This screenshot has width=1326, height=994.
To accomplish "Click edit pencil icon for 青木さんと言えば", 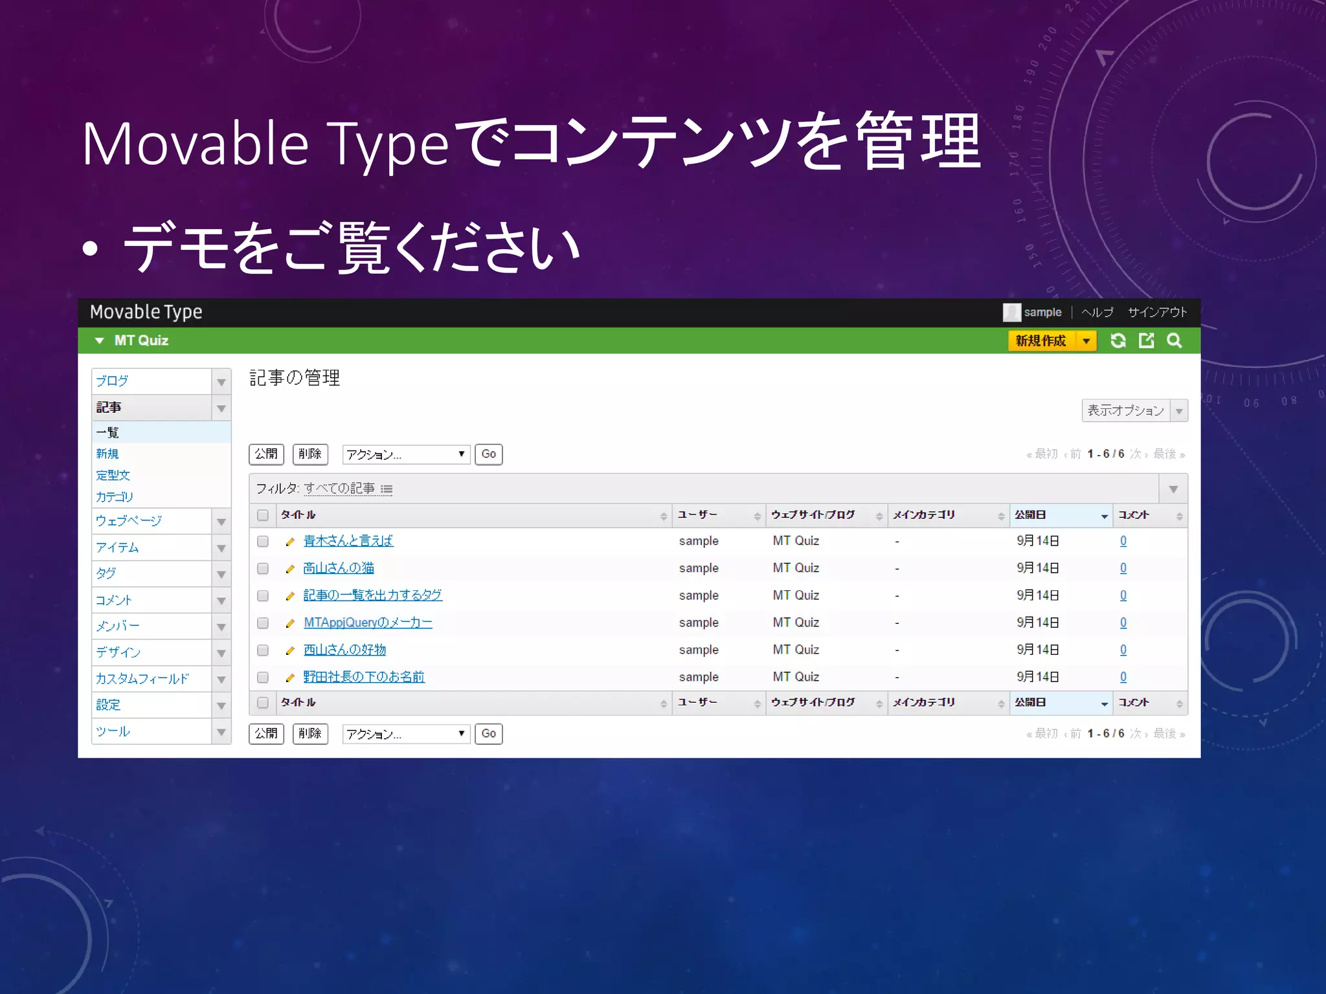I will click(x=290, y=542).
